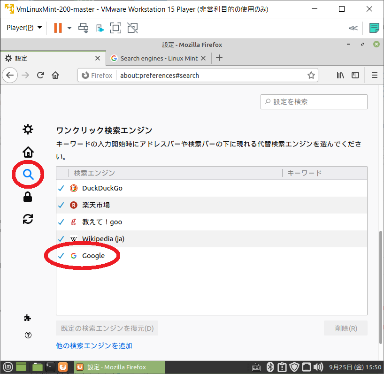The height and width of the screenshot is (374, 384).
Task: Go back to previous page
Action: click(x=10, y=75)
